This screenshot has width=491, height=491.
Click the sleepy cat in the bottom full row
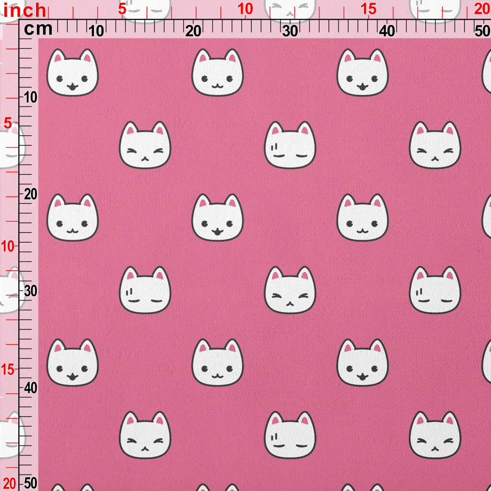coord(290,436)
